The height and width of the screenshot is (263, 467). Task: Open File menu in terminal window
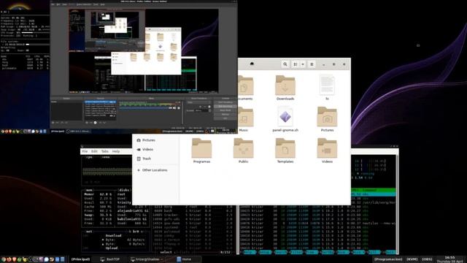(85, 151)
